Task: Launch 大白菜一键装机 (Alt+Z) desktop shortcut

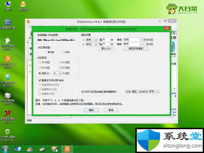Action: (x=8, y=135)
